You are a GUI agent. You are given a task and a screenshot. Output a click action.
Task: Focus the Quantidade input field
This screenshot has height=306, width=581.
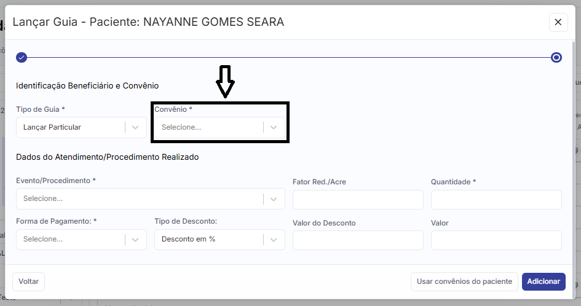pyautogui.click(x=496, y=200)
